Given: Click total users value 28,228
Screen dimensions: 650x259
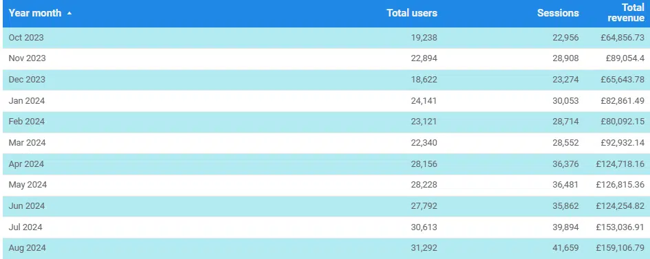Looking at the screenshot, I should point(424,185).
